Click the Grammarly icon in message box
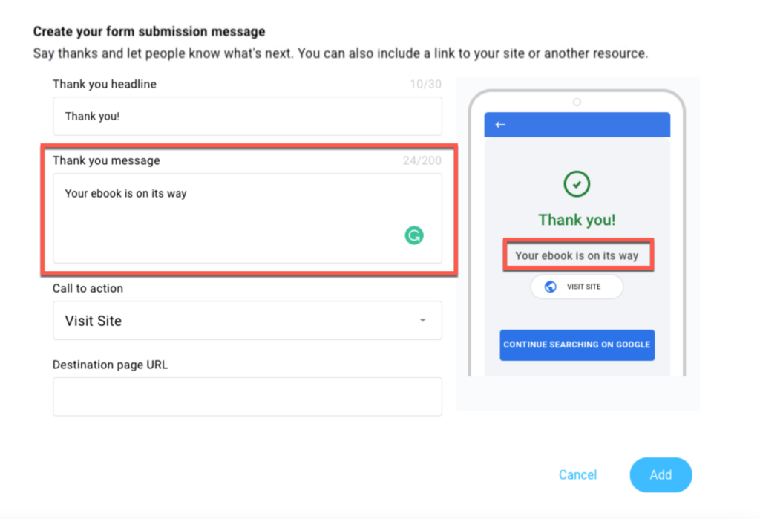 coord(414,235)
